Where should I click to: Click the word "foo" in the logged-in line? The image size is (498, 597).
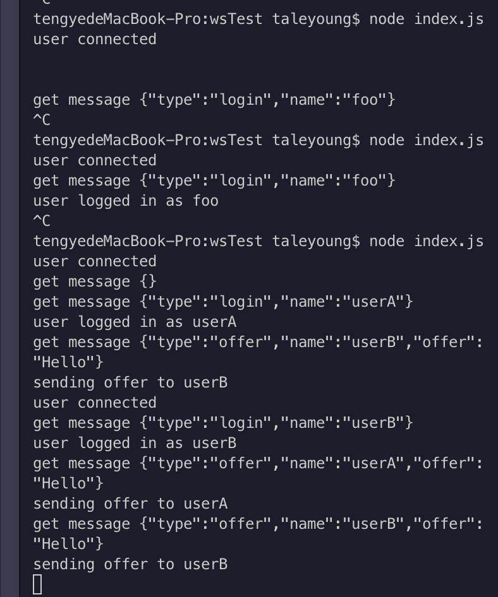tap(205, 201)
